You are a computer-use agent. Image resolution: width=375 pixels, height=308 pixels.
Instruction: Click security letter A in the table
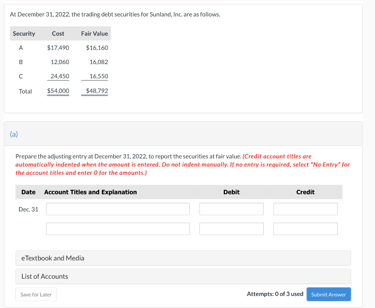[x=21, y=48]
